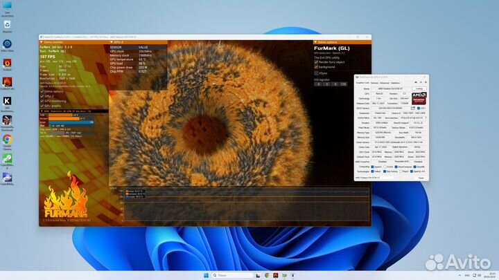
Task: Switch to the Sensors tab in GPU-Z
Action: pos(374,83)
